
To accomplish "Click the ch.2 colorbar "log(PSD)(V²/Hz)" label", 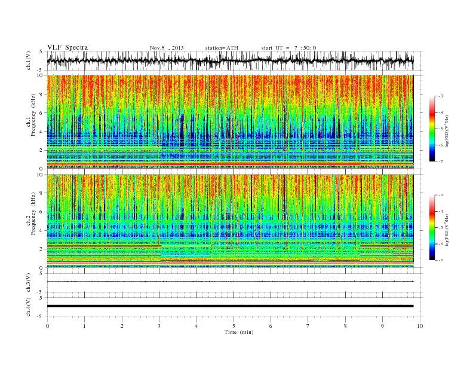I will [x=447, y=230].
